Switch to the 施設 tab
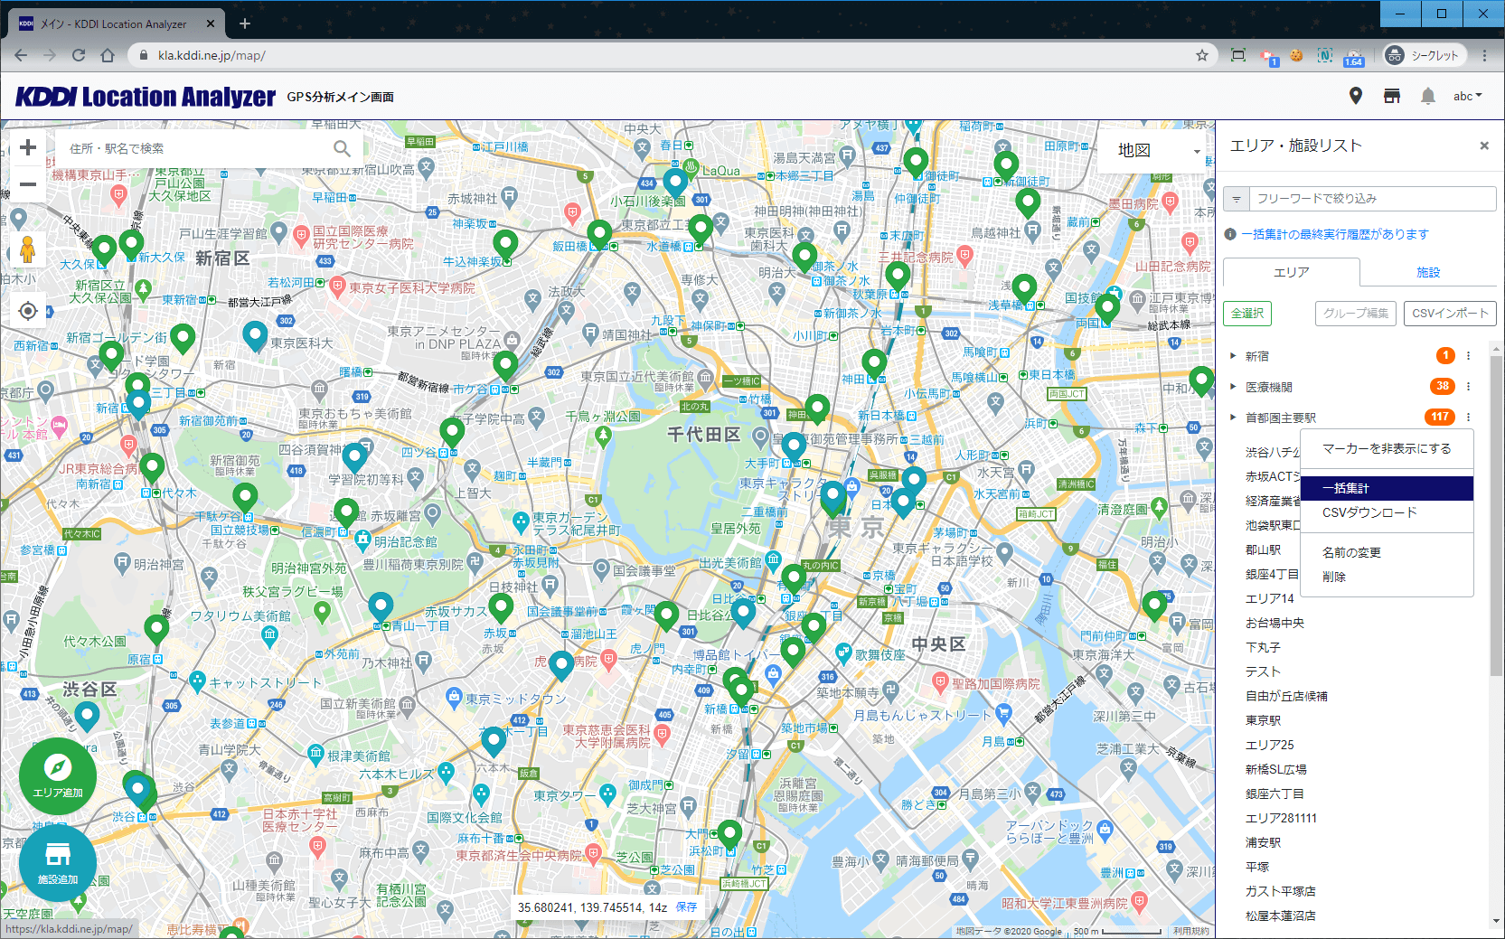Image resolution: width=1505 pixels, height=939 pixels. [x=1428, y=272]
